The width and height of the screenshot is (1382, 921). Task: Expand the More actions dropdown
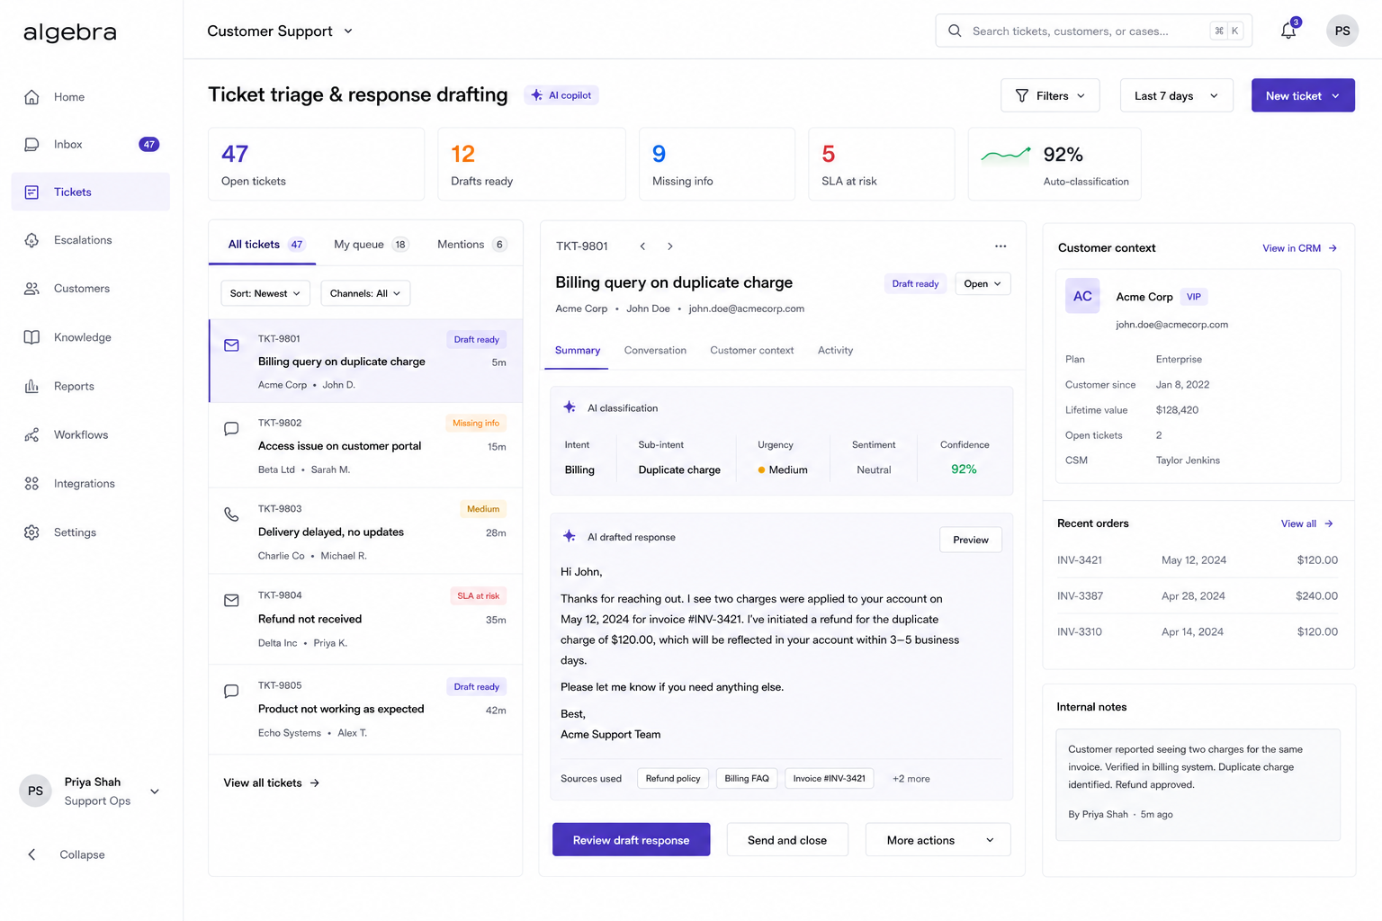(938, 840)
